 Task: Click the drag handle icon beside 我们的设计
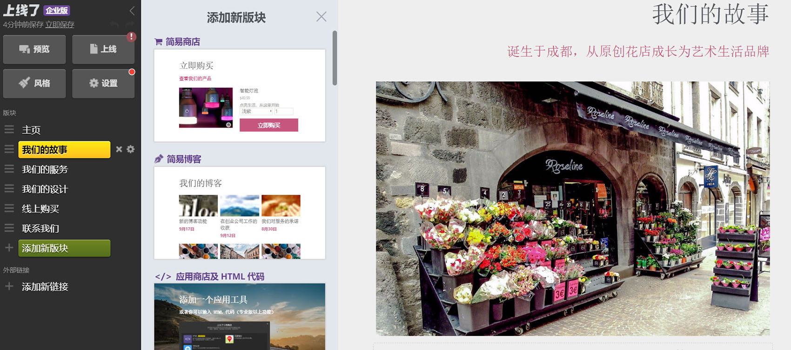tap(9, 189)
